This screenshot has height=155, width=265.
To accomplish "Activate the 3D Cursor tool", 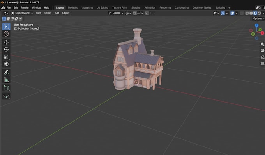I will 6,34.
